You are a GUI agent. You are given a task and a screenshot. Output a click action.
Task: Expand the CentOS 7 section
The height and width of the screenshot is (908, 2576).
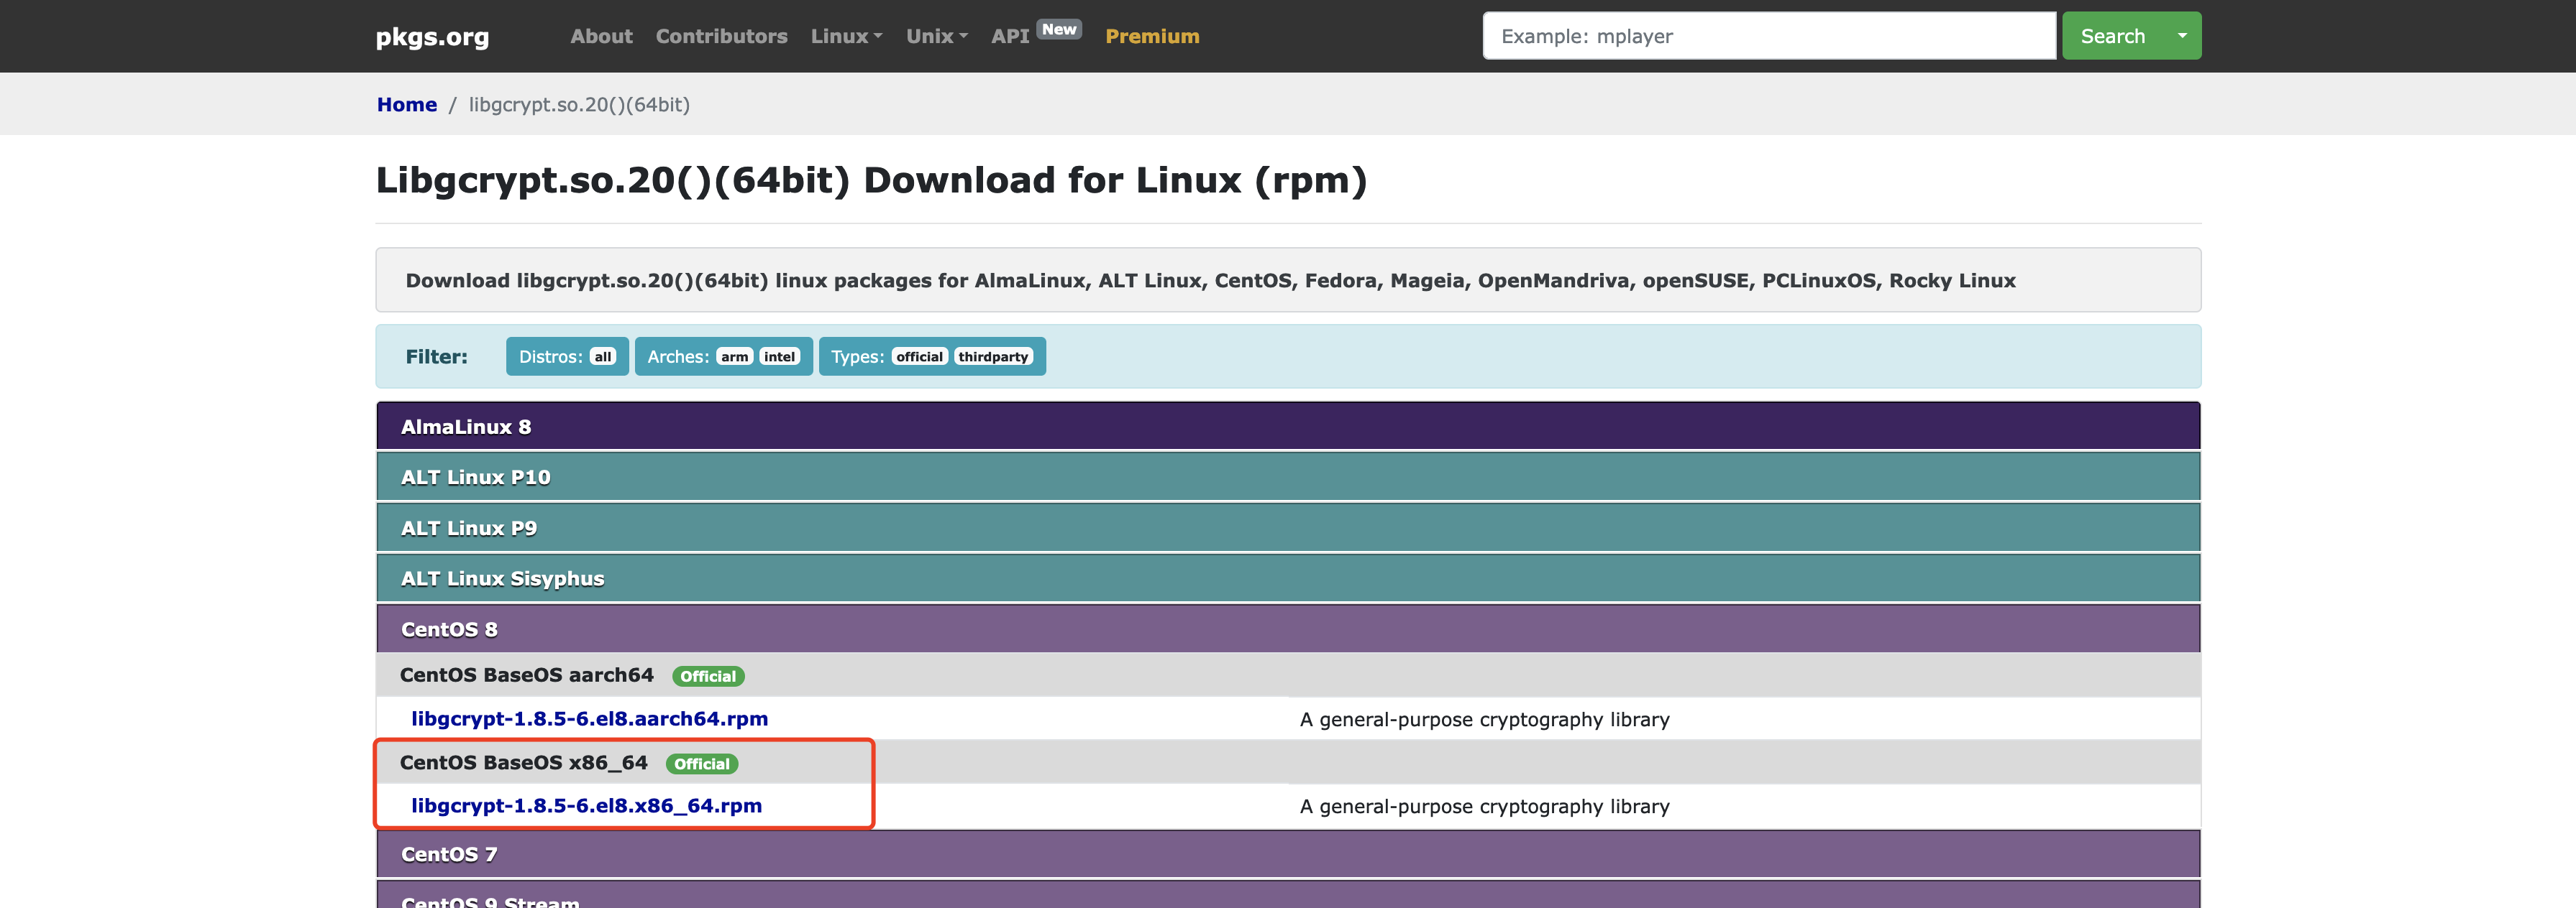click(x=1288, y=854)
